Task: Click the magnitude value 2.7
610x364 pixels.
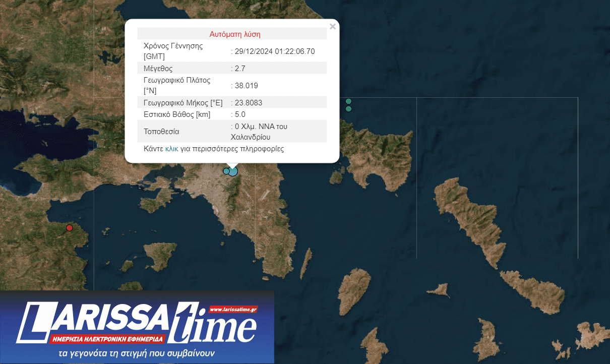Action: (240, 68)
